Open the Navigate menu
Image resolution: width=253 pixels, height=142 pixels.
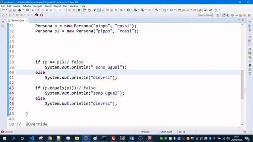point(38,6)
